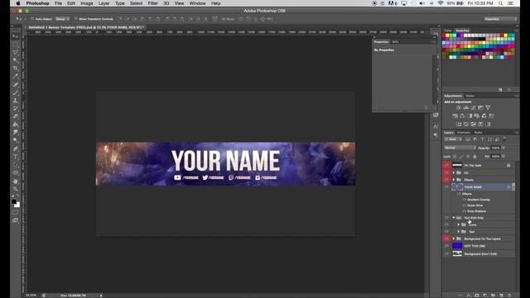Add a Levels adjustment

coord(465,108)
